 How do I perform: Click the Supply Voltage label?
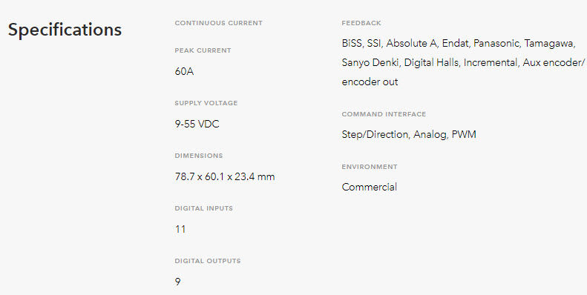click(x=206, y=103)
